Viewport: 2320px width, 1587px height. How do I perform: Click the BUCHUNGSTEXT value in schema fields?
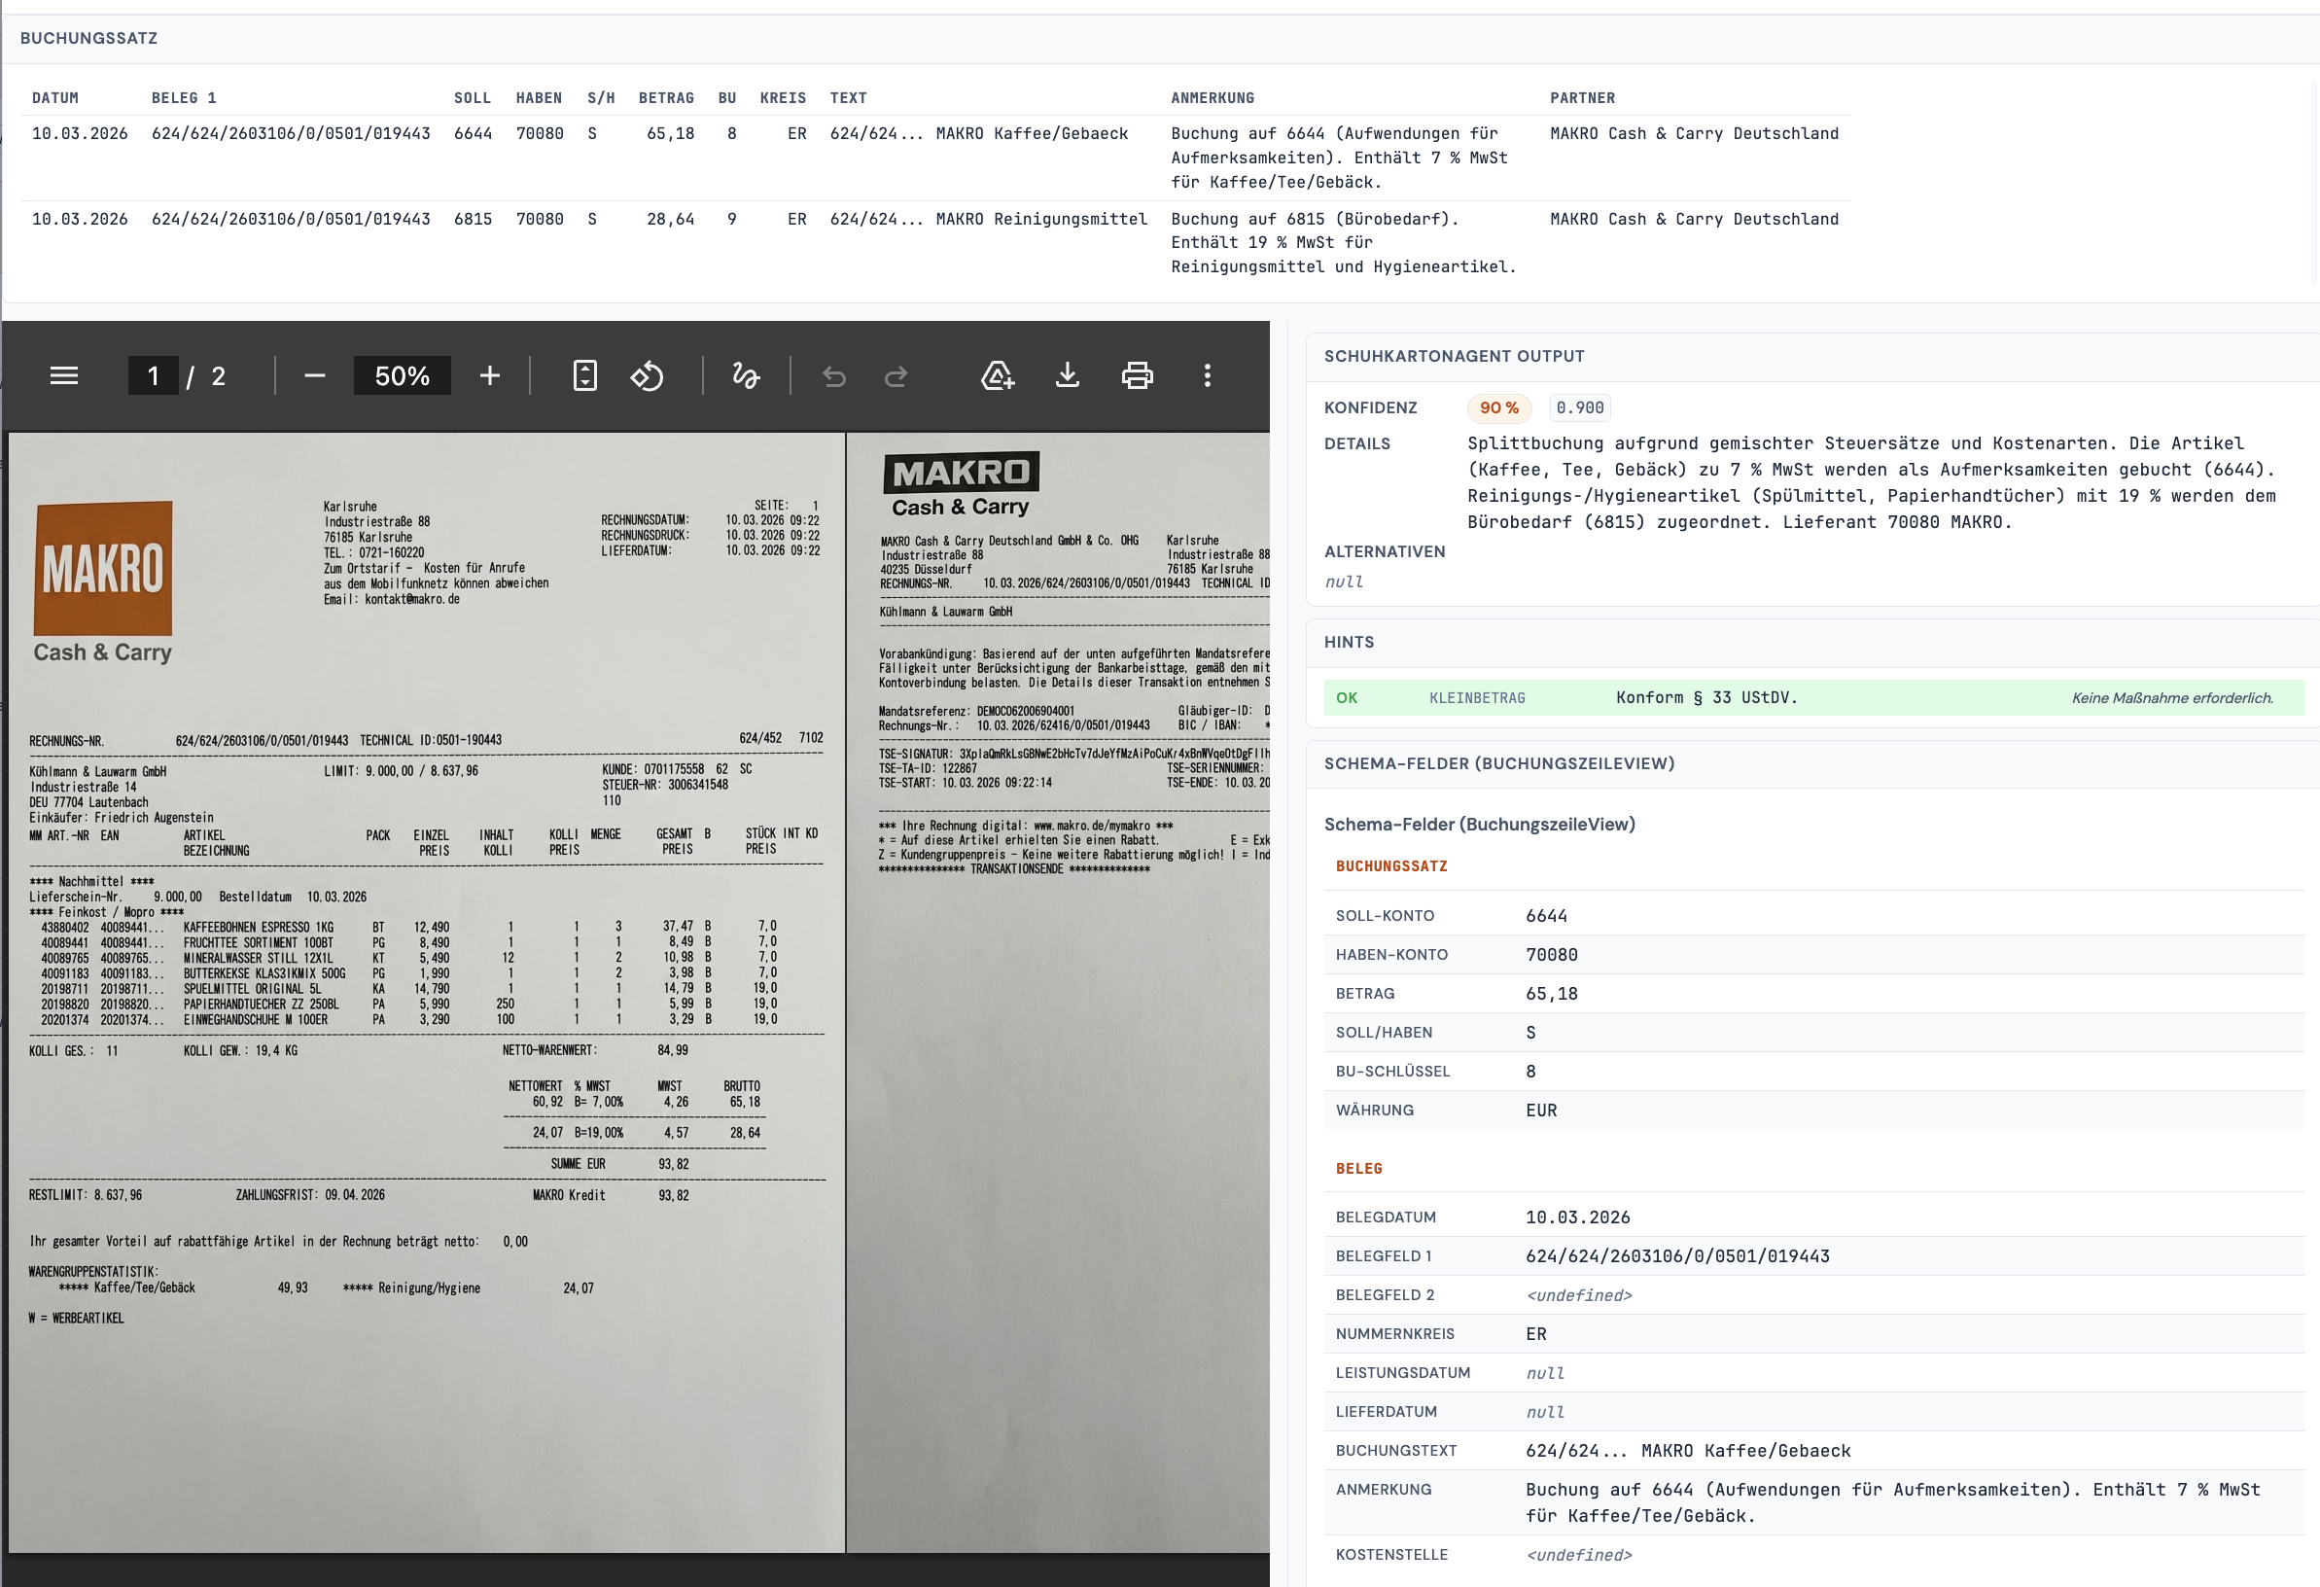coord(1688,1450)
